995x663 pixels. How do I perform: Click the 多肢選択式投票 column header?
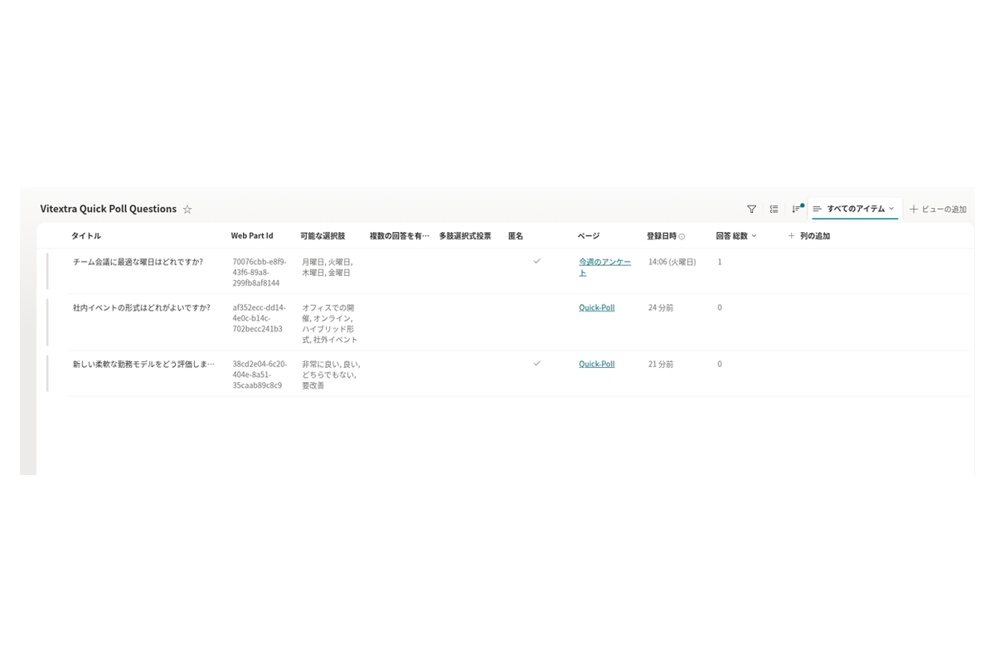coord(465,236)
